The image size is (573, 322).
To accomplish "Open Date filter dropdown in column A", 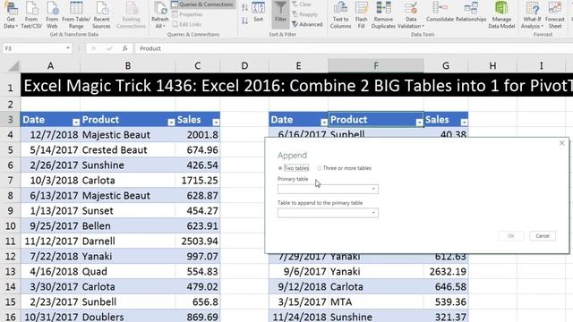I will tap(75, 123).
